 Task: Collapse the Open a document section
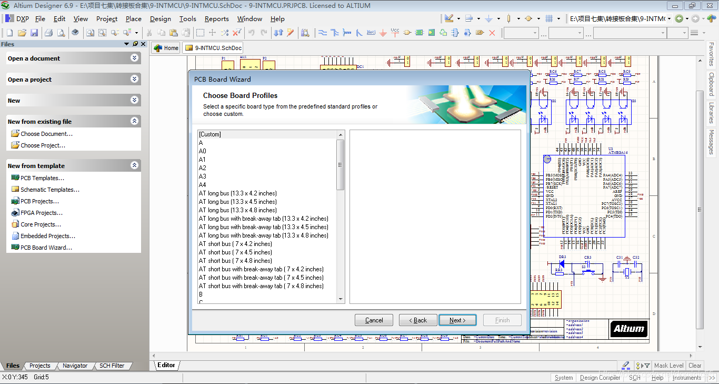tap(135, 58)
